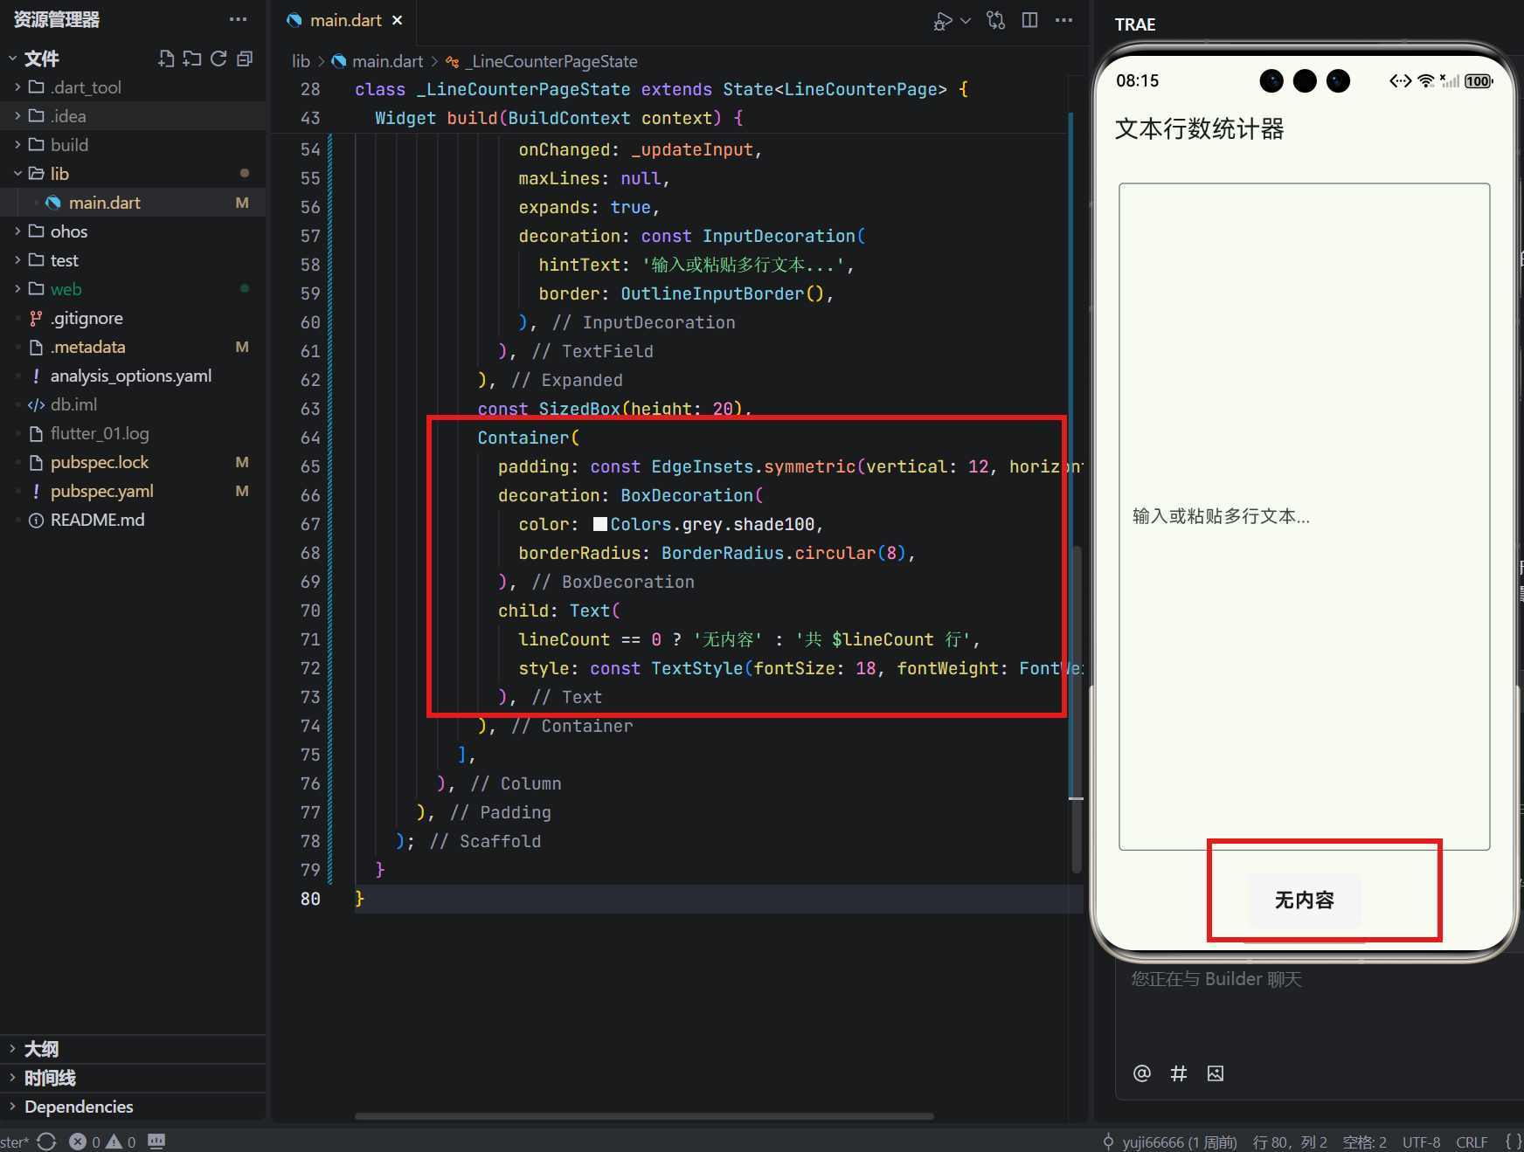Click the phone battery indicator
The image size is (1524, 1152).
pyautogui.click(x=1479, y=80)
